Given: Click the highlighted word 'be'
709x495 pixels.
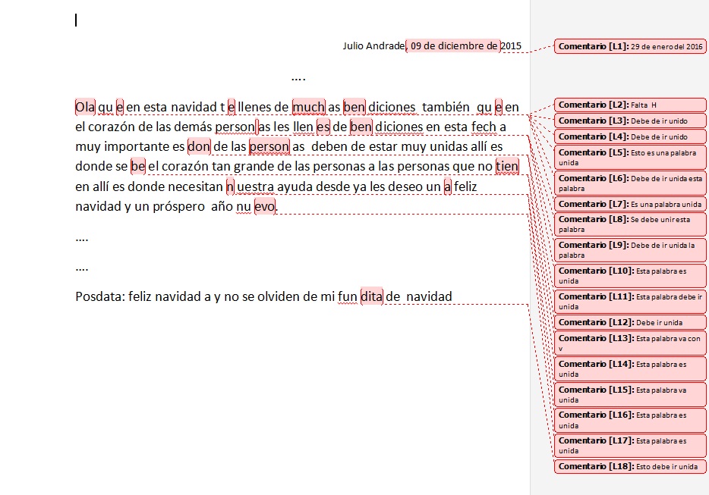Looking at the screenshot, I should click(x=138, y=166).
